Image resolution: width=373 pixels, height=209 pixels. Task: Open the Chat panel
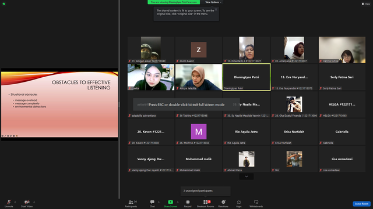click(x=152, y=203)
